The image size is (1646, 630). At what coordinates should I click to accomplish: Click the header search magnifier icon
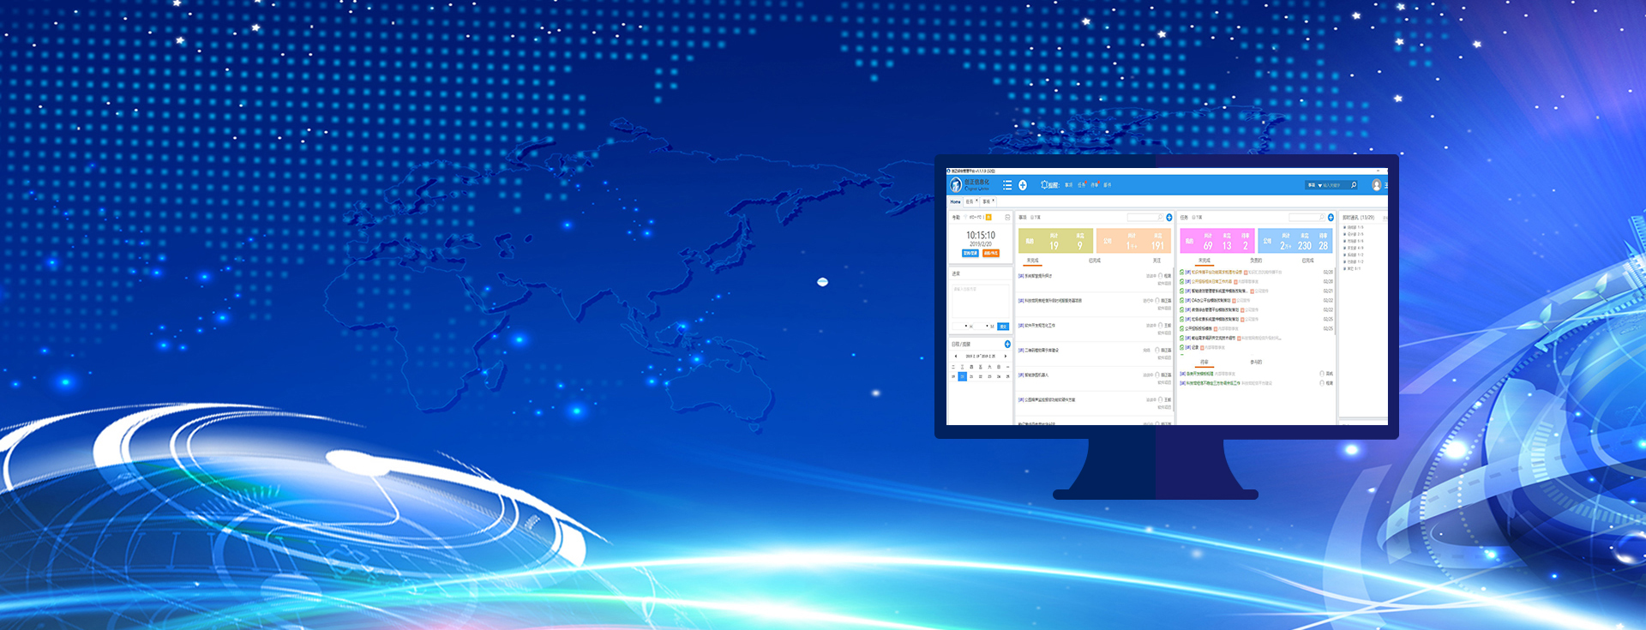1354,185
